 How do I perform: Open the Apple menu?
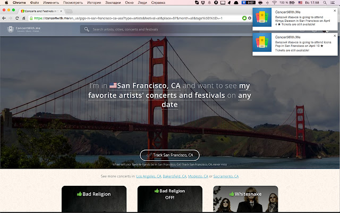coord(6,3)
